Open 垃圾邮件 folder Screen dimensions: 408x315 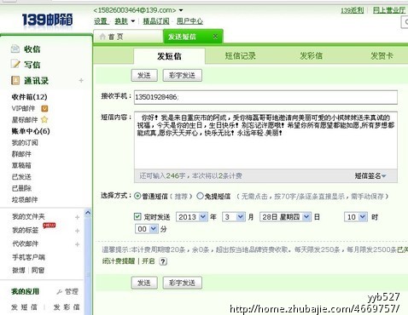click(25, 199)
